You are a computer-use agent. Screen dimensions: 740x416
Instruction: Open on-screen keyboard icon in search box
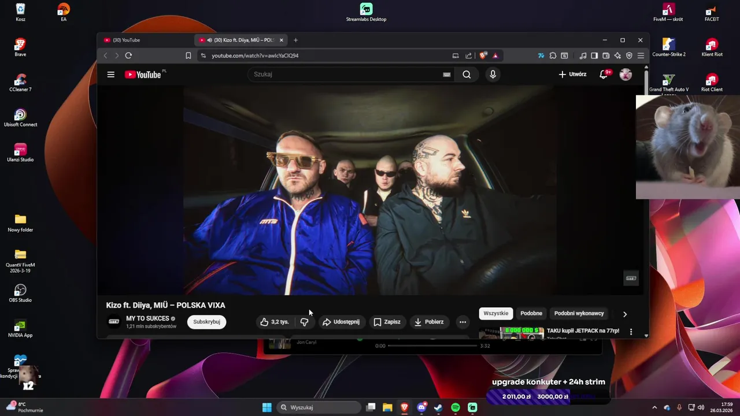coord(446,75)
